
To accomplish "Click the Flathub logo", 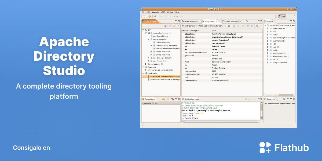I will point(284,148).
